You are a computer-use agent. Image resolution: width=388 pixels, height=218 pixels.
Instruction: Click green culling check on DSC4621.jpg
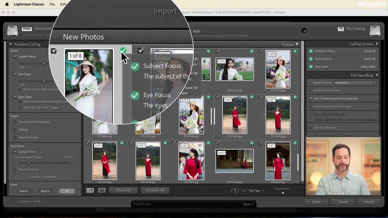point(295,143)
